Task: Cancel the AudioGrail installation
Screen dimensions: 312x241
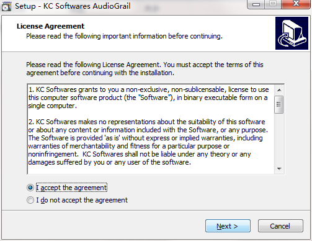Action: click(x=280, y=226)
